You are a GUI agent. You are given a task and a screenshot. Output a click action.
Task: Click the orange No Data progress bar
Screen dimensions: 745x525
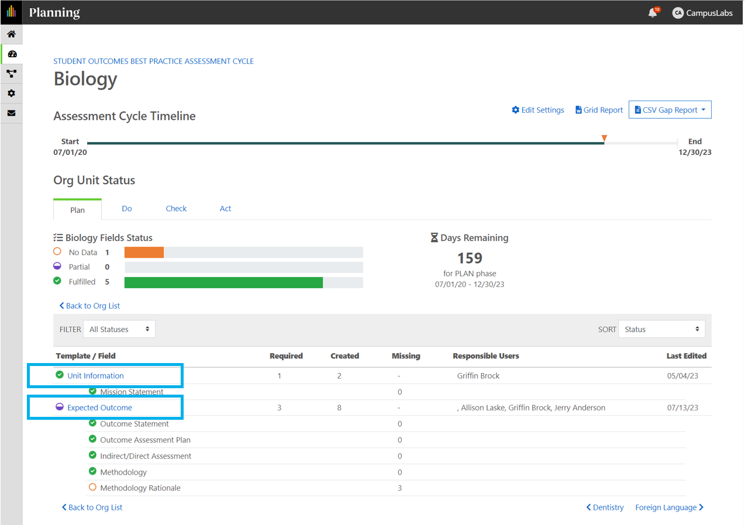coord(144,253)
